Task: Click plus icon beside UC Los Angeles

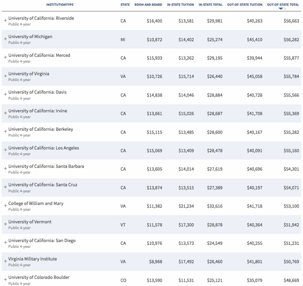Action: click(x=5, y=150)
